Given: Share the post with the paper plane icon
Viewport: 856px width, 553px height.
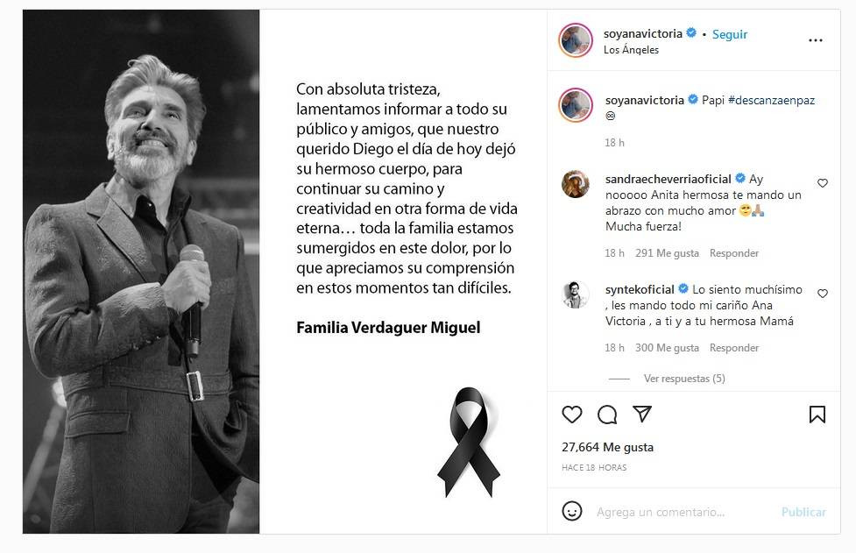Looking at the screenshot, I should [x=642, y=414].
